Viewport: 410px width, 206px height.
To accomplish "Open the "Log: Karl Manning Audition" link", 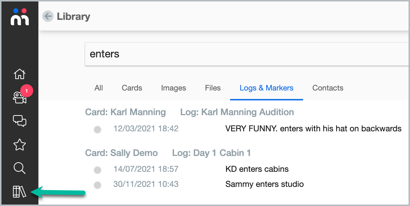I will [237, 112].
